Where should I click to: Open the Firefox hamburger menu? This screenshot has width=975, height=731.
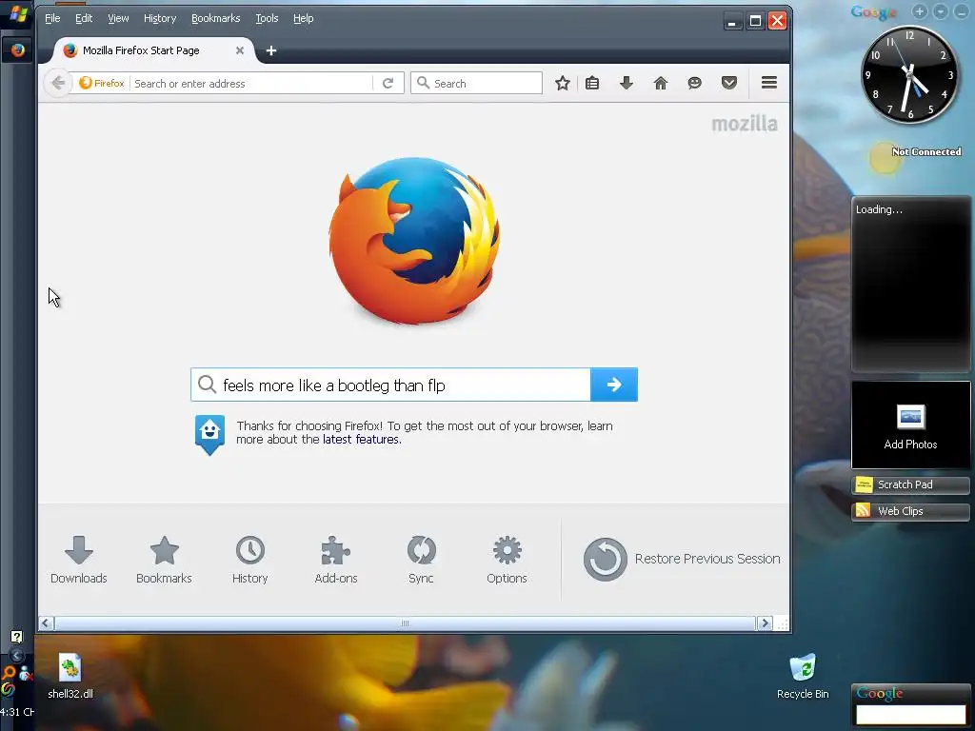pos(769,83)
